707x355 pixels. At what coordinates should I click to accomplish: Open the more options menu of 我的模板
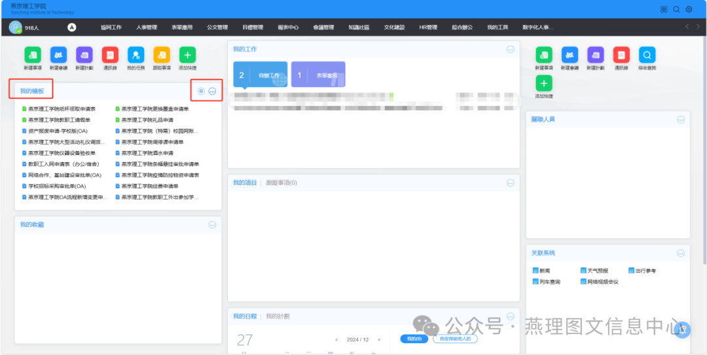[212, 91]
